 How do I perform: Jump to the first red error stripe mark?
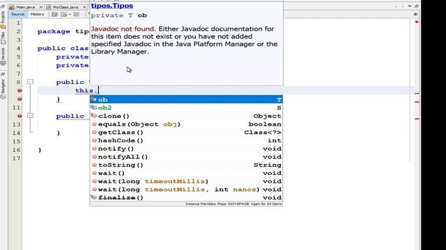(417, 93)
